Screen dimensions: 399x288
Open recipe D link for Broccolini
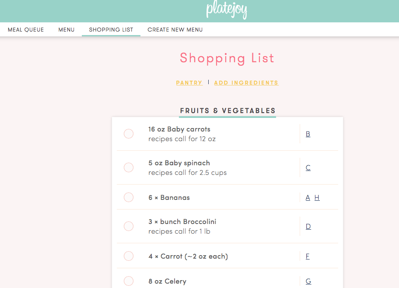tap(308, 226)
